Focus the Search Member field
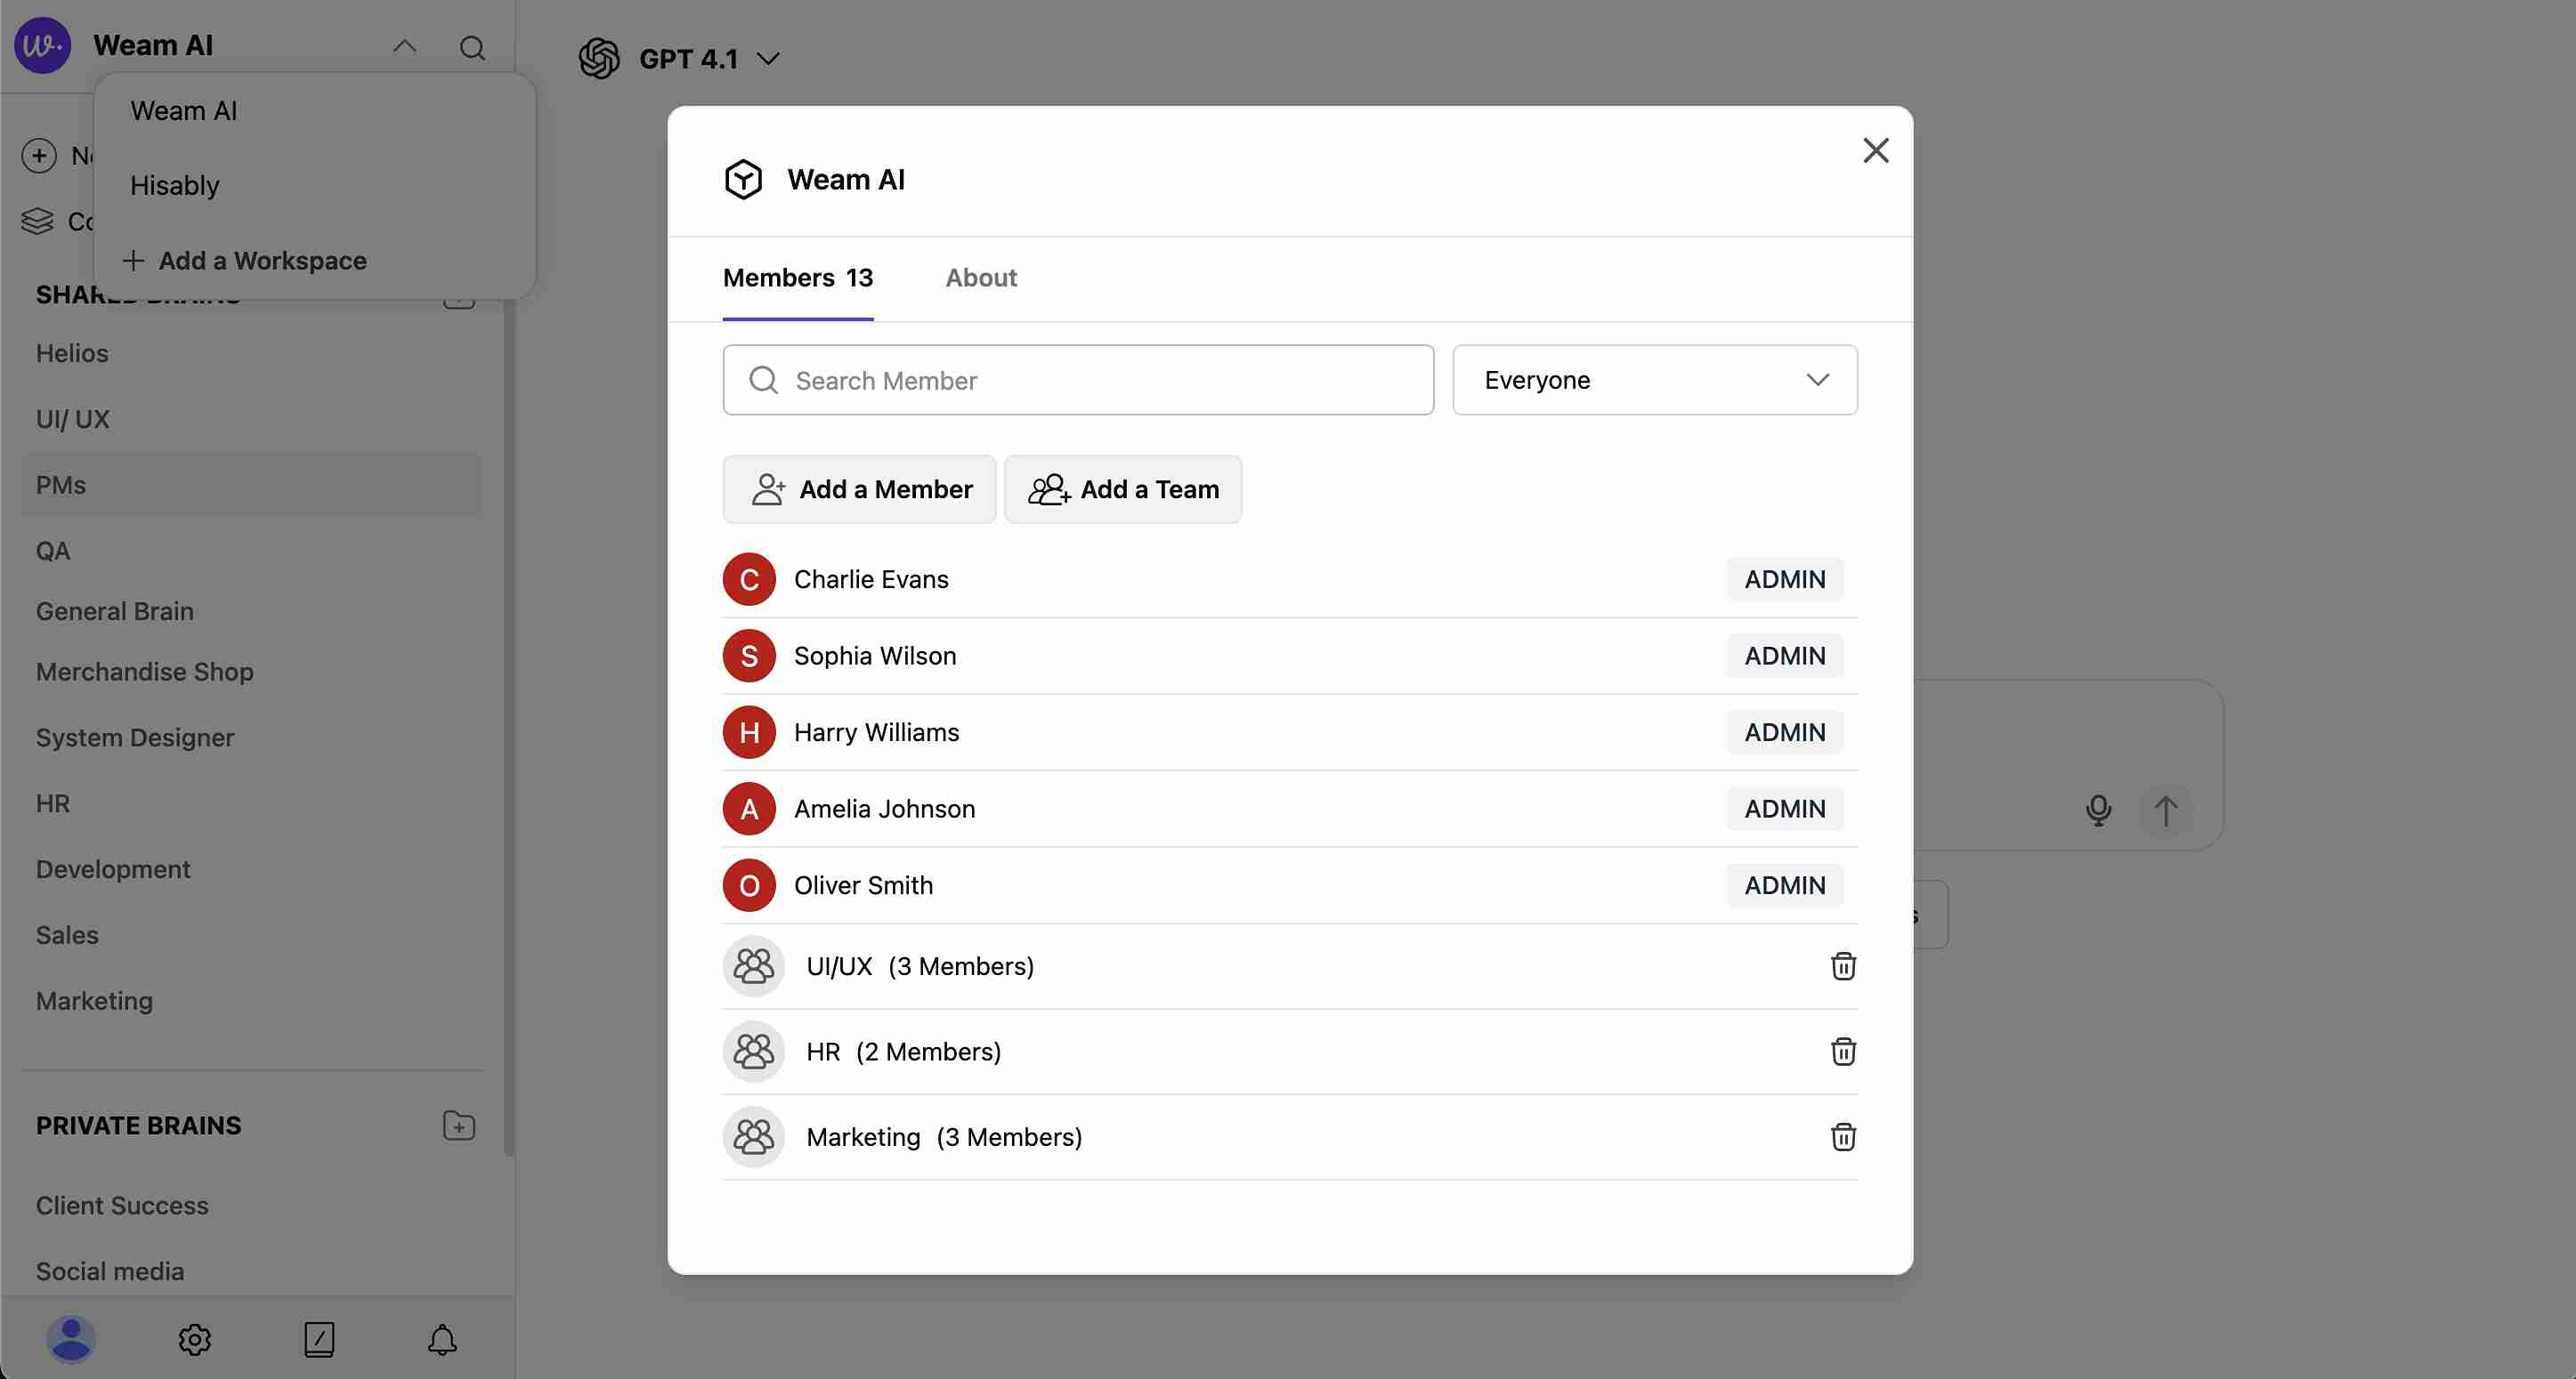The height and width of the screenshot is (1379, 2576). pyautogui.click(x=1078, y=381)
